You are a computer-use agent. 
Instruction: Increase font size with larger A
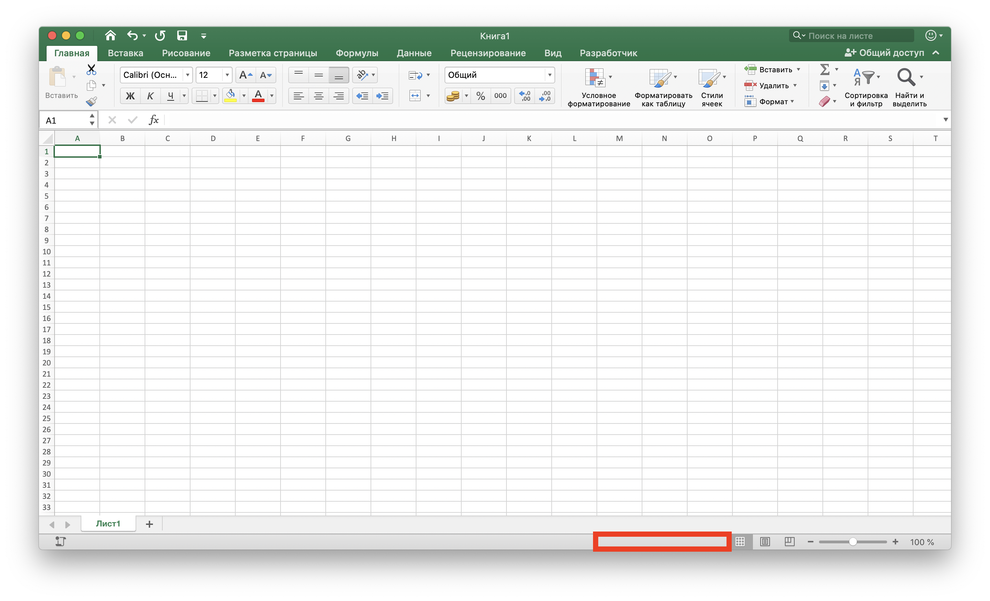(x=245, y=75)
